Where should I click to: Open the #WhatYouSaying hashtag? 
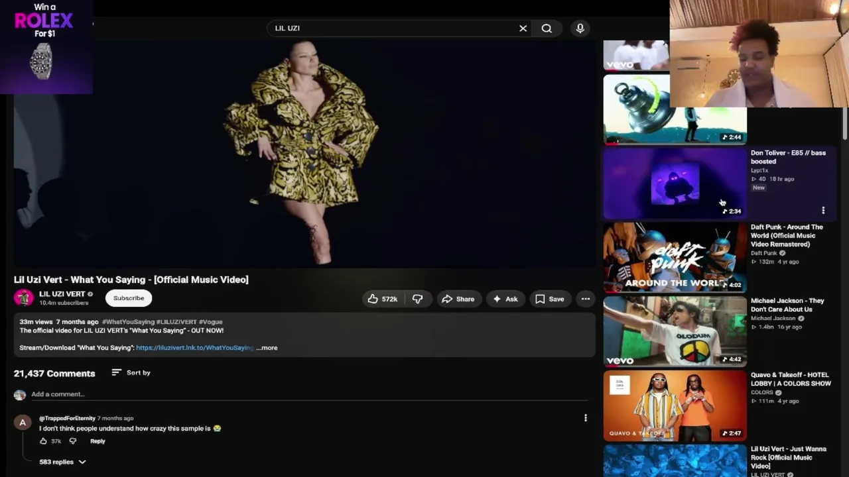coord(128,322)
